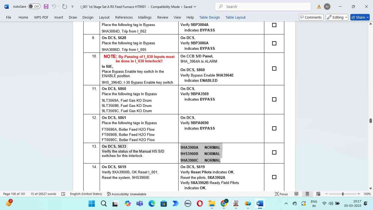Open Microsoft Store from taskbar

click(164, 204)
